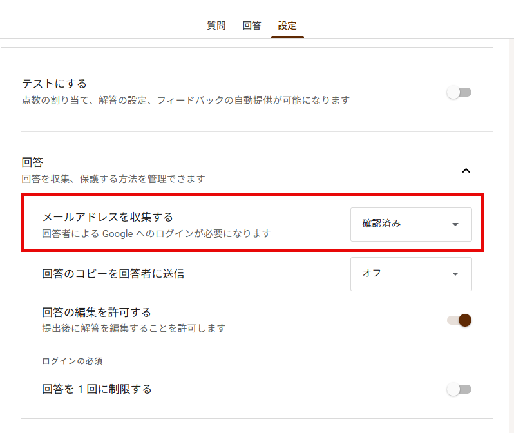
Task: Toggle 回答を1回に制限する switch
Action: point(459,389)
